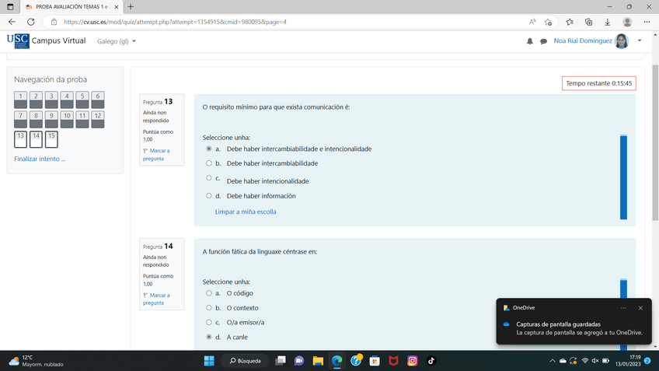This screenshot has width=659, height=371.
Task: Open the tab actions menu icon
Action: 10,7
